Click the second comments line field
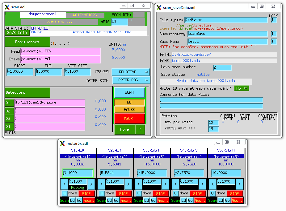Image resolution: width=286 pixels, height=211 pixels. (211, 106)
